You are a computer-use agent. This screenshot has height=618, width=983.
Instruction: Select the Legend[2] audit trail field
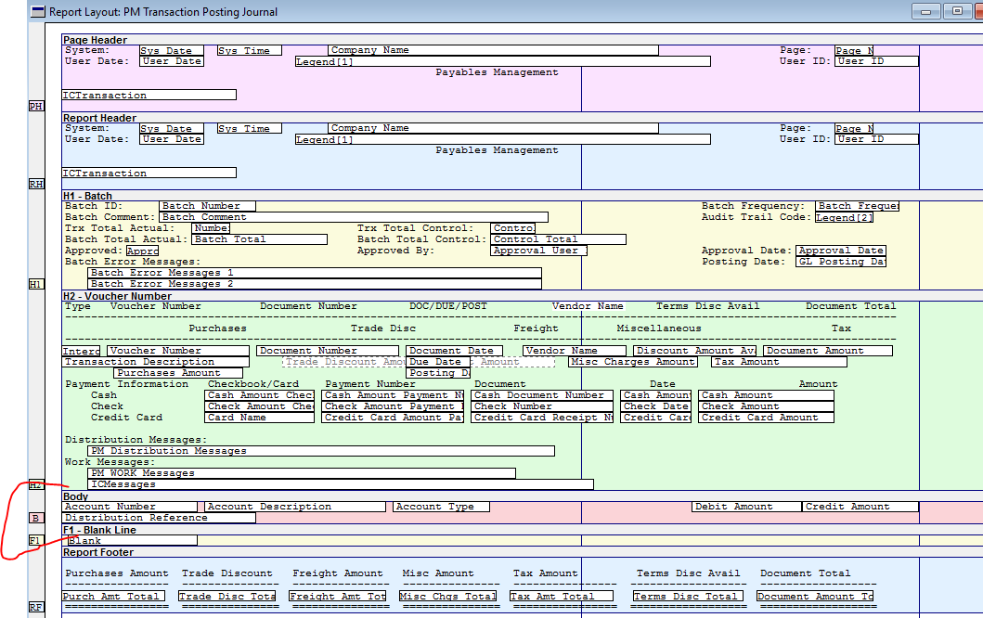tap(844, 217)
